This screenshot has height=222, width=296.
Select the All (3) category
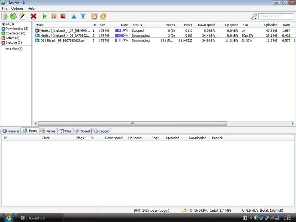[8, 24]
